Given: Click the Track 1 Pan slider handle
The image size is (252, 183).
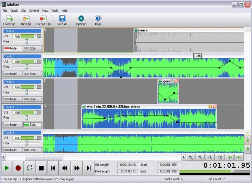Looking at the screenshot, I should click(x=26, y=67).
